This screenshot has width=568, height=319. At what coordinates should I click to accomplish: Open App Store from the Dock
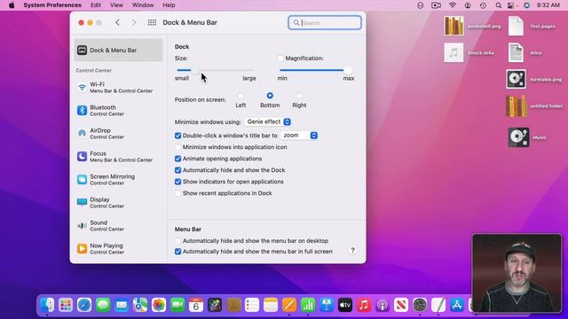coord(457,305)
